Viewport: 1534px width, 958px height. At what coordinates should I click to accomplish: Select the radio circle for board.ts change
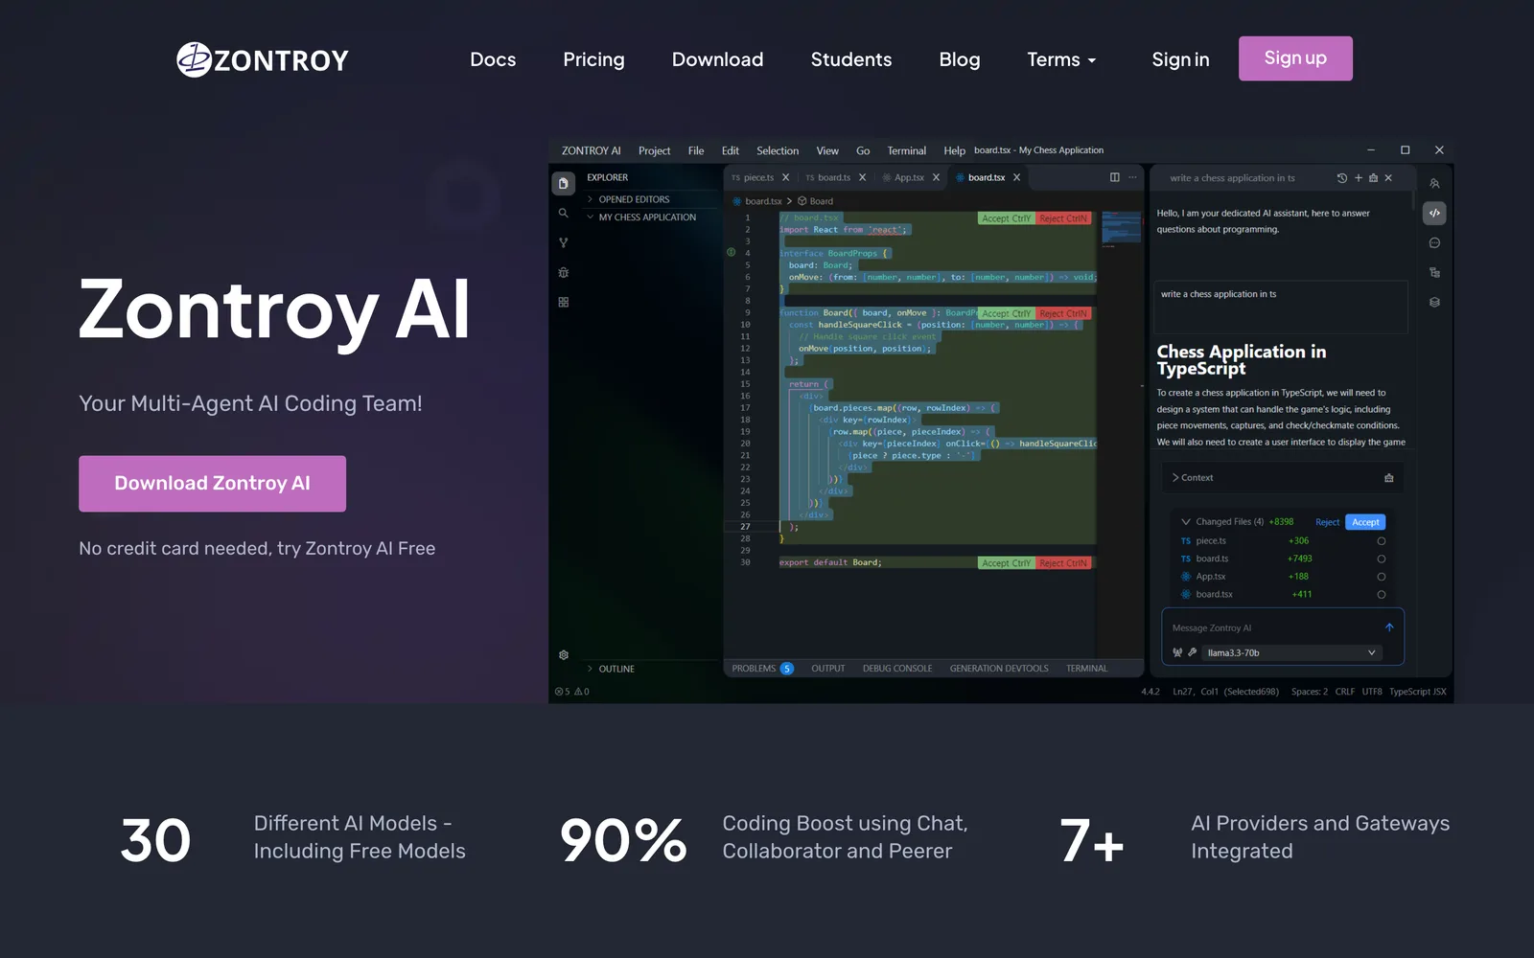[1382, 559]
